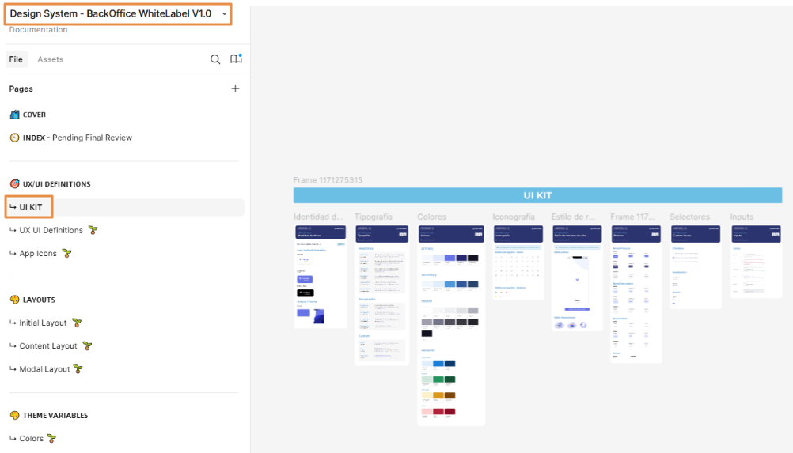793x453 pixels.
Task: Open the UX UI Definitions page
Action: click(x=51, y=231)
